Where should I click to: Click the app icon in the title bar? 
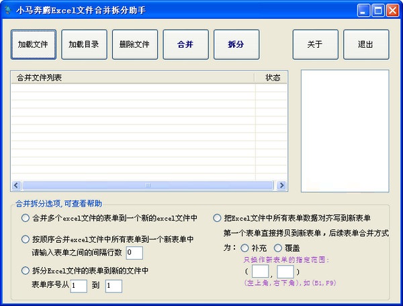[8, 10]
